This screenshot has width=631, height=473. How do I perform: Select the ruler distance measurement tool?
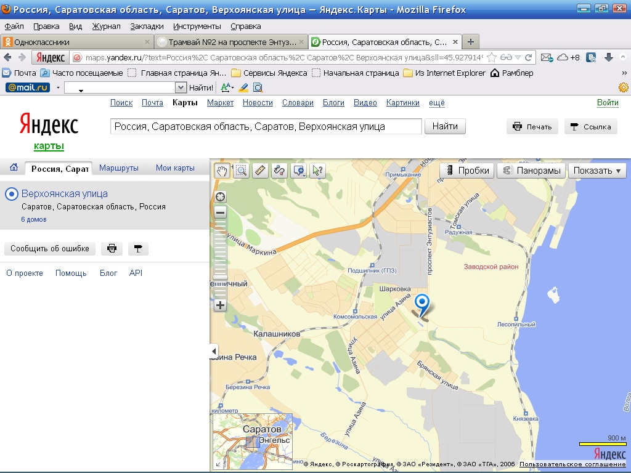tap(260, 171)
